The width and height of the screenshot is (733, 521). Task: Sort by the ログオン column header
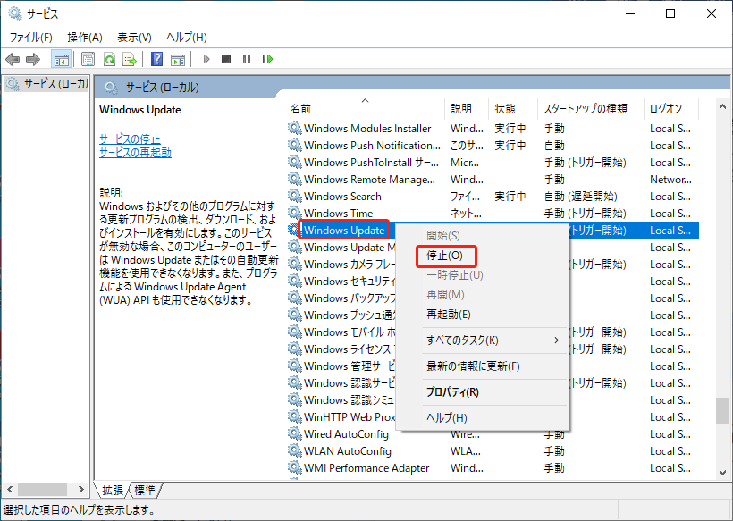[670, 108]
